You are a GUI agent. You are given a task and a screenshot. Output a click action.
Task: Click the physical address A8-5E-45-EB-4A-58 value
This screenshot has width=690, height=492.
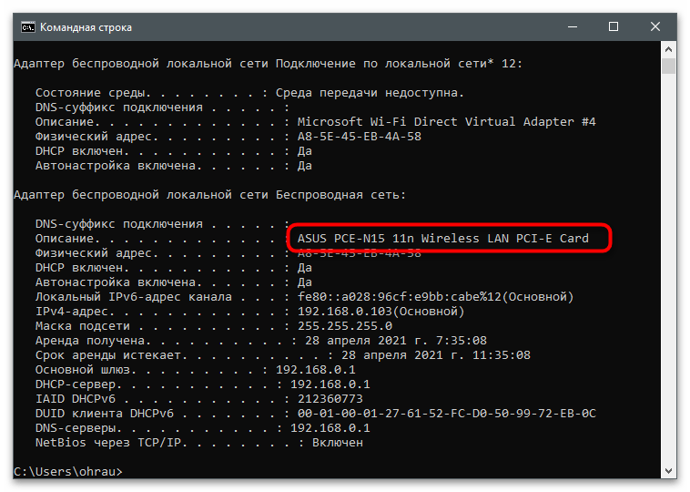359,137
